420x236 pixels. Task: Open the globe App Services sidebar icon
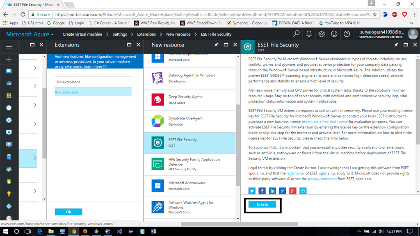tap(9, 120)
